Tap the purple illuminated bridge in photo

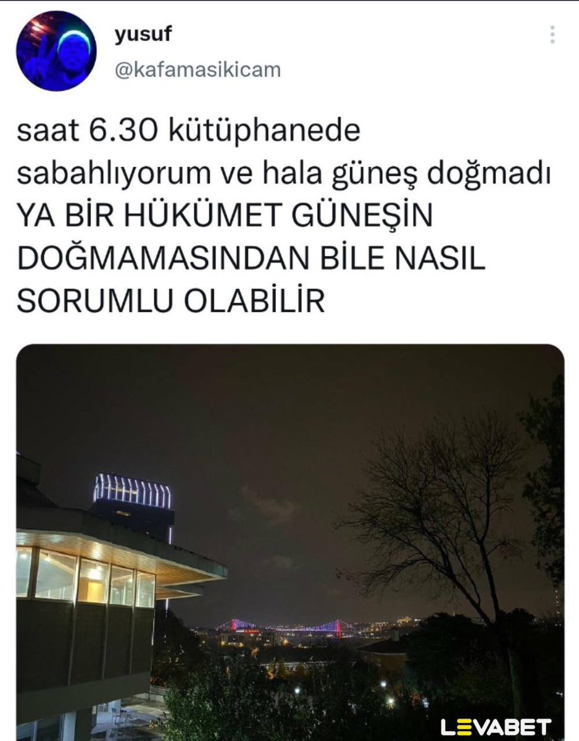point(286,627)
